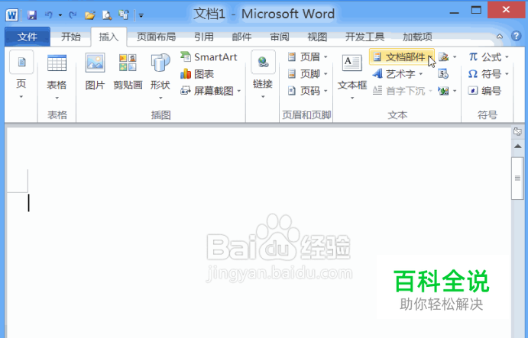Insert 编号 number
This screenshot has height=338, width=528.
(x=484, y=91)
